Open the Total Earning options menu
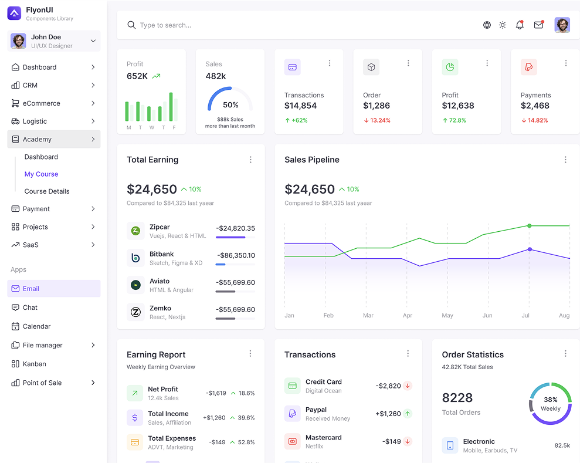 click(250, 160)
